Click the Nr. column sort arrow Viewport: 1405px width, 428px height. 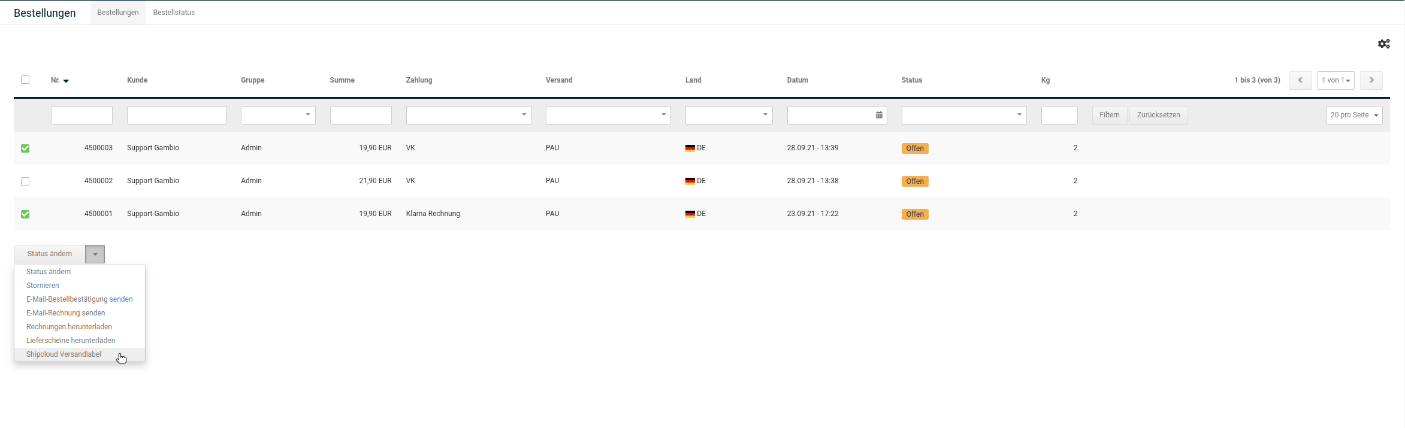tap(66, 81)
